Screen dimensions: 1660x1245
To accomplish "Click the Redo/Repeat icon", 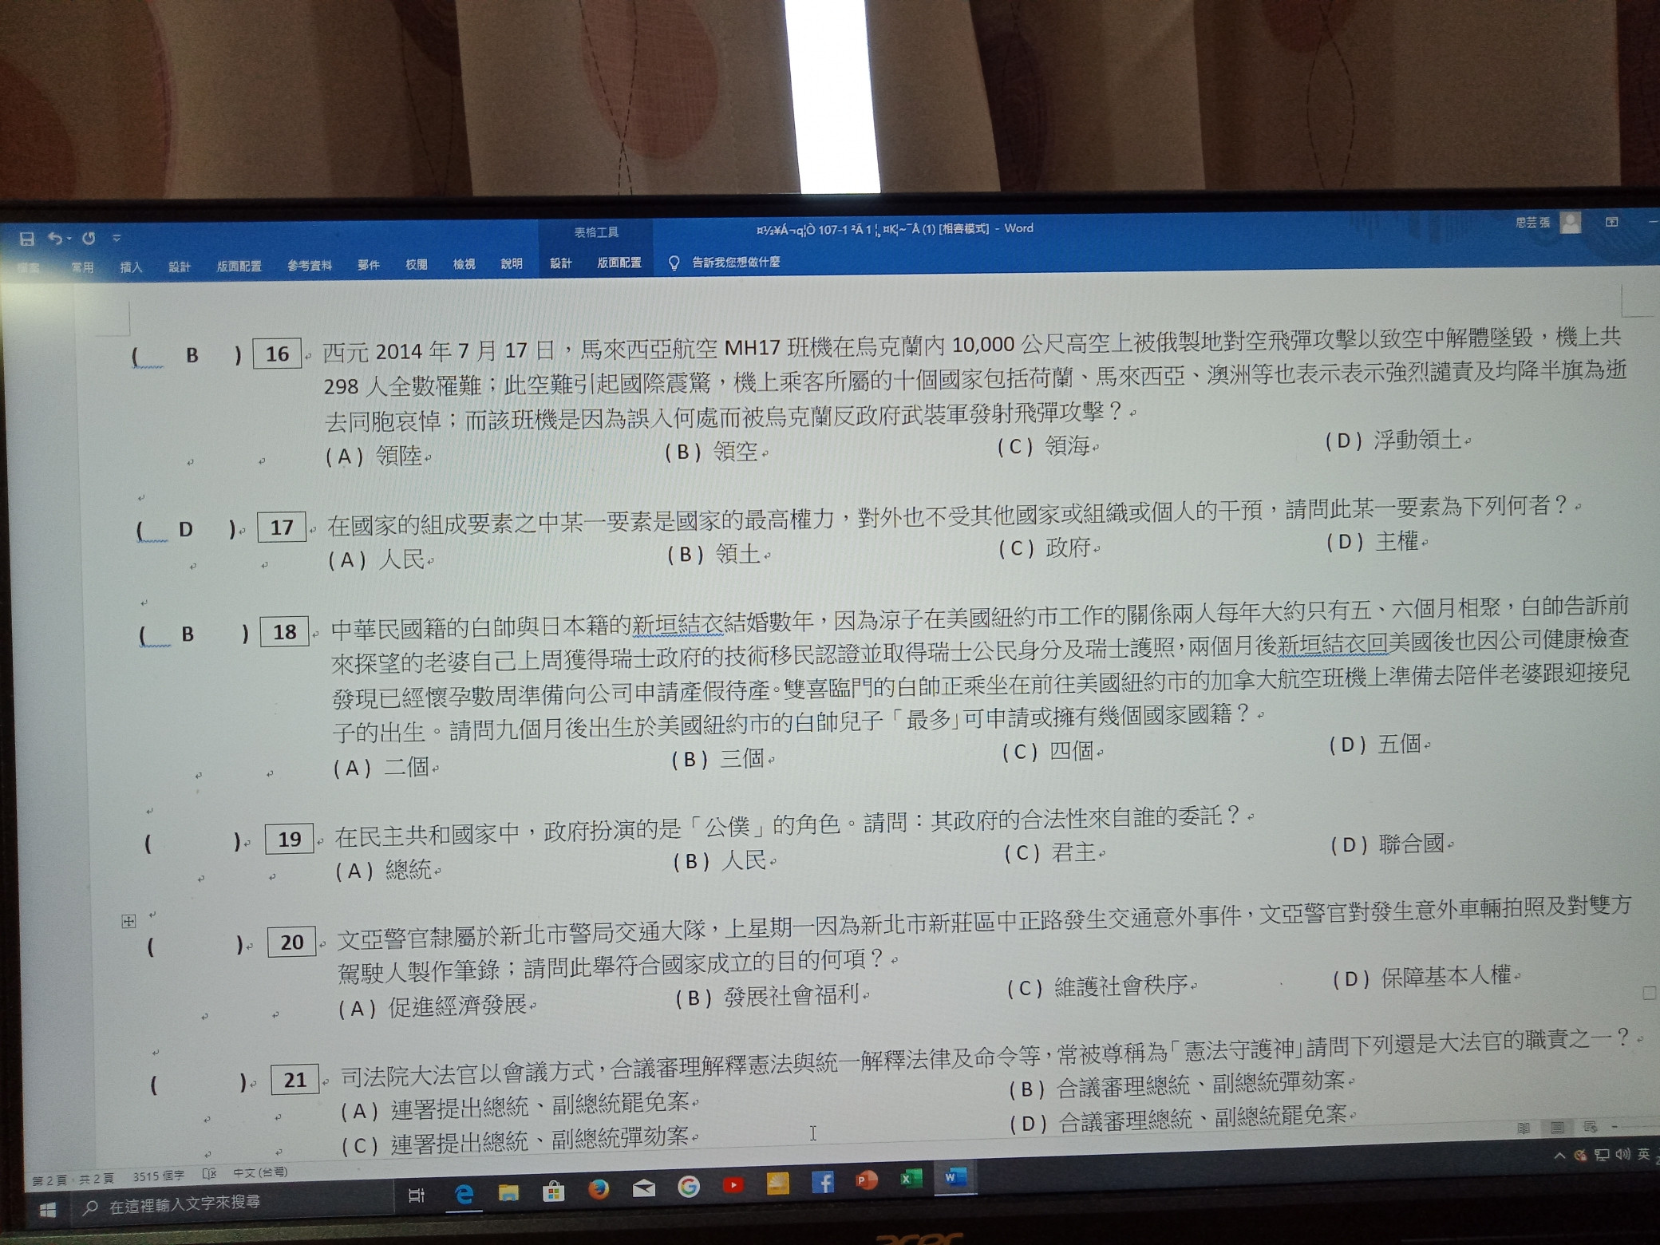I will pos(89,238).
